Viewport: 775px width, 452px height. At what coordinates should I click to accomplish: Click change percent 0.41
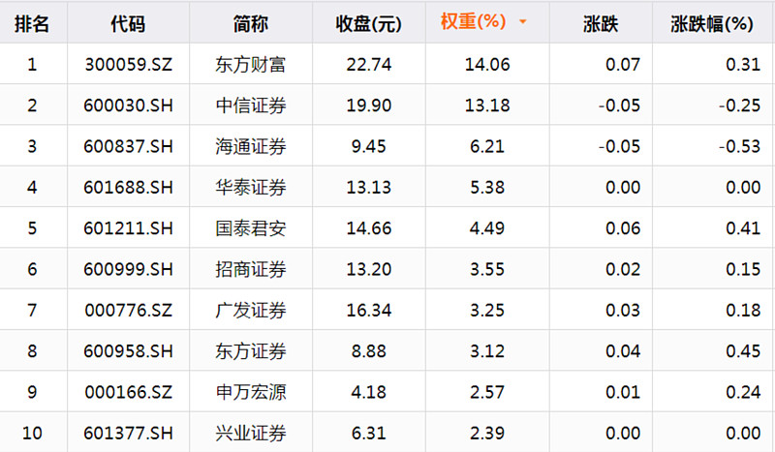[x=743, y=228]
